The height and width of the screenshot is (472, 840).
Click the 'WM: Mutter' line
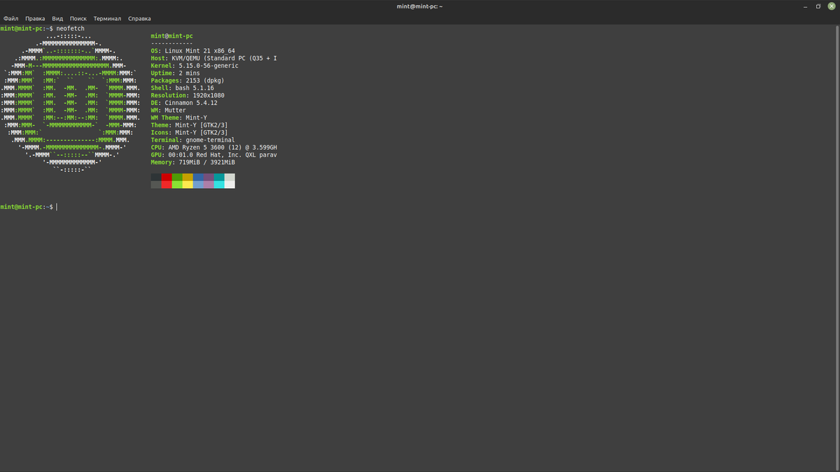[168, 110]
